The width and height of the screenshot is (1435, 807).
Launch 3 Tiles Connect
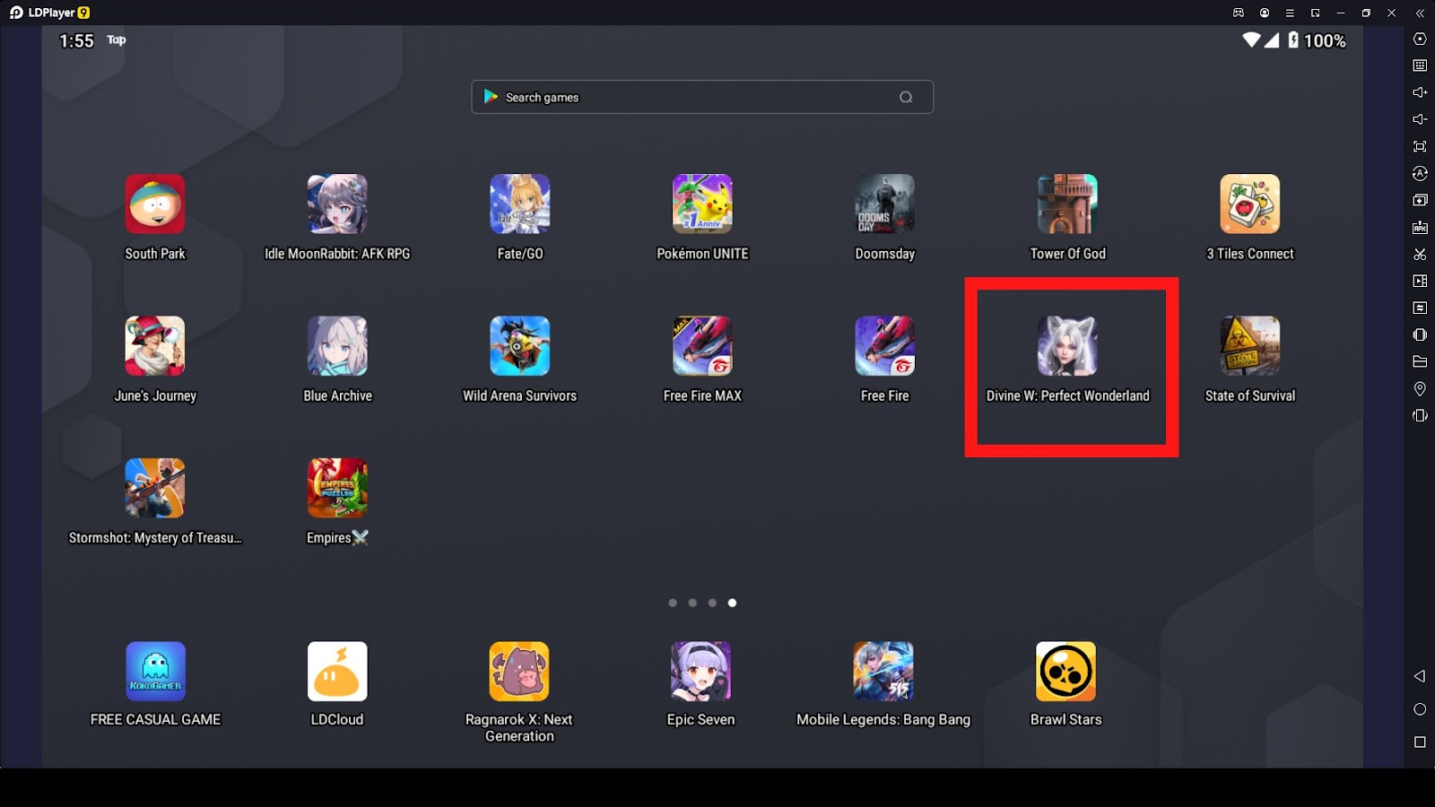point(1250,204)
